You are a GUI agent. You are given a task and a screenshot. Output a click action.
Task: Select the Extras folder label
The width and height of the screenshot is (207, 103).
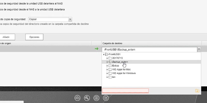[115, 66]
